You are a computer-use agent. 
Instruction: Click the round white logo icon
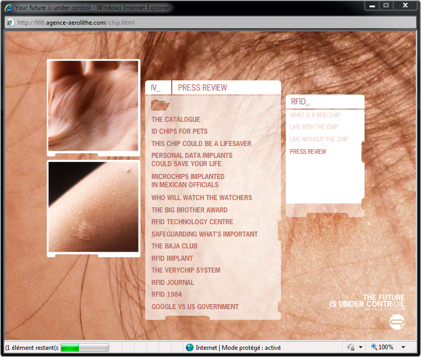point(397,323)
